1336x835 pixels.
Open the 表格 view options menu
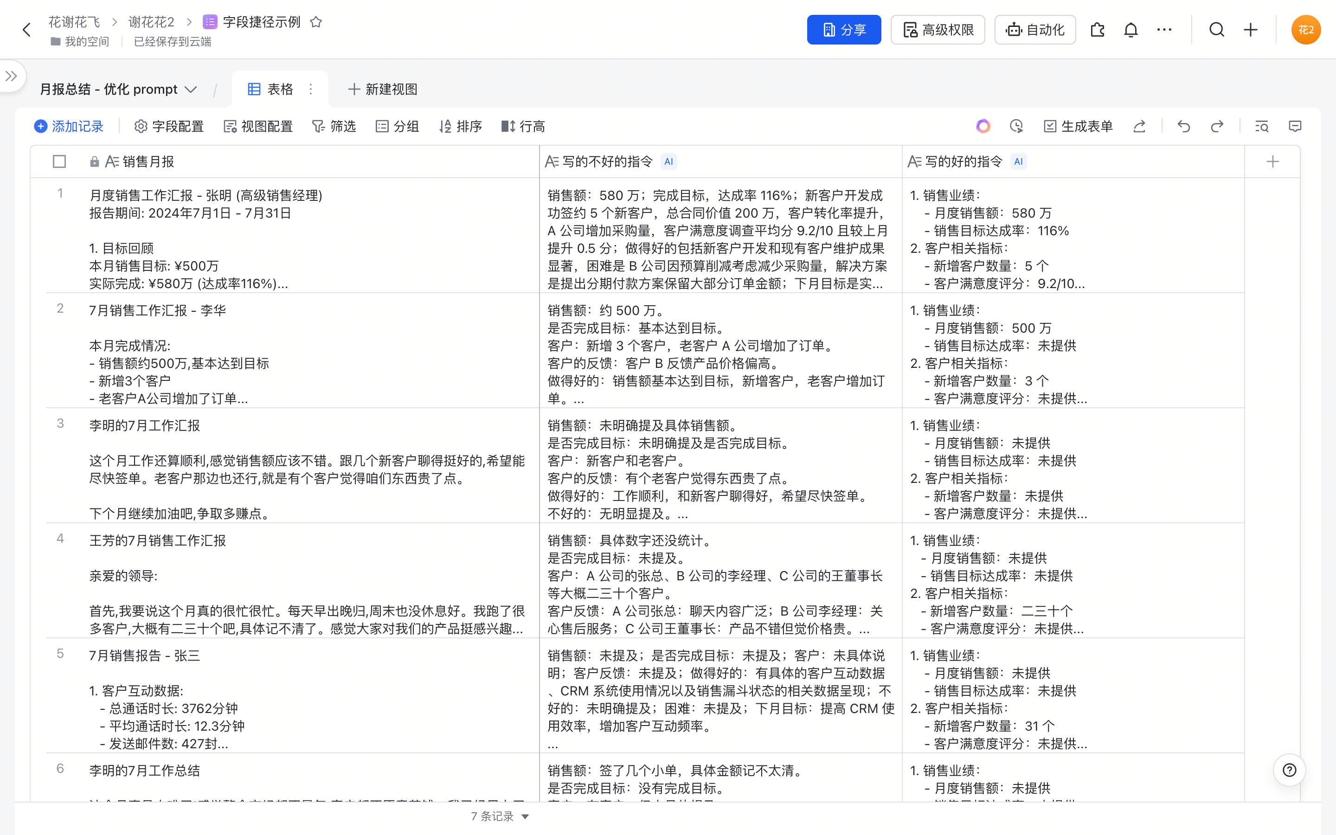[311, 90]
